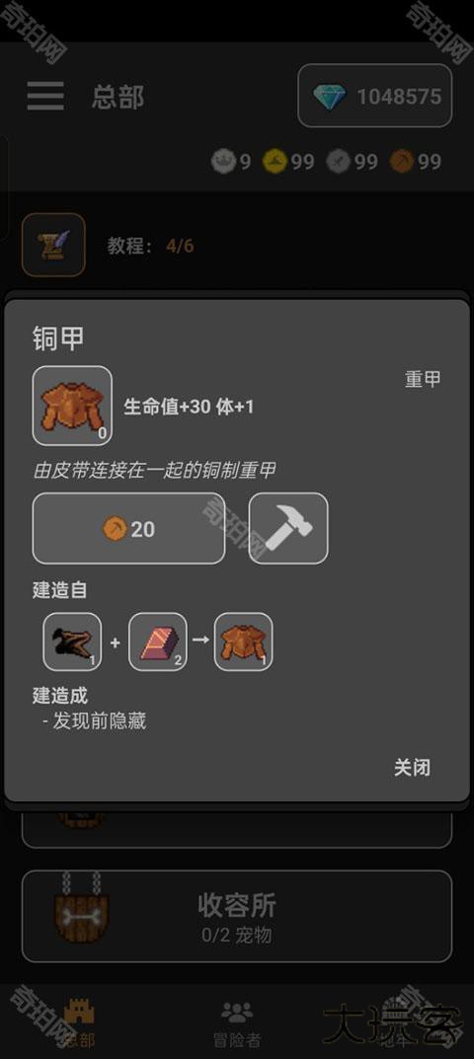Tap the 重甲 heavy armor type label
The image size is (474, 1059).
pyautogui.click(x=423, y=380)
